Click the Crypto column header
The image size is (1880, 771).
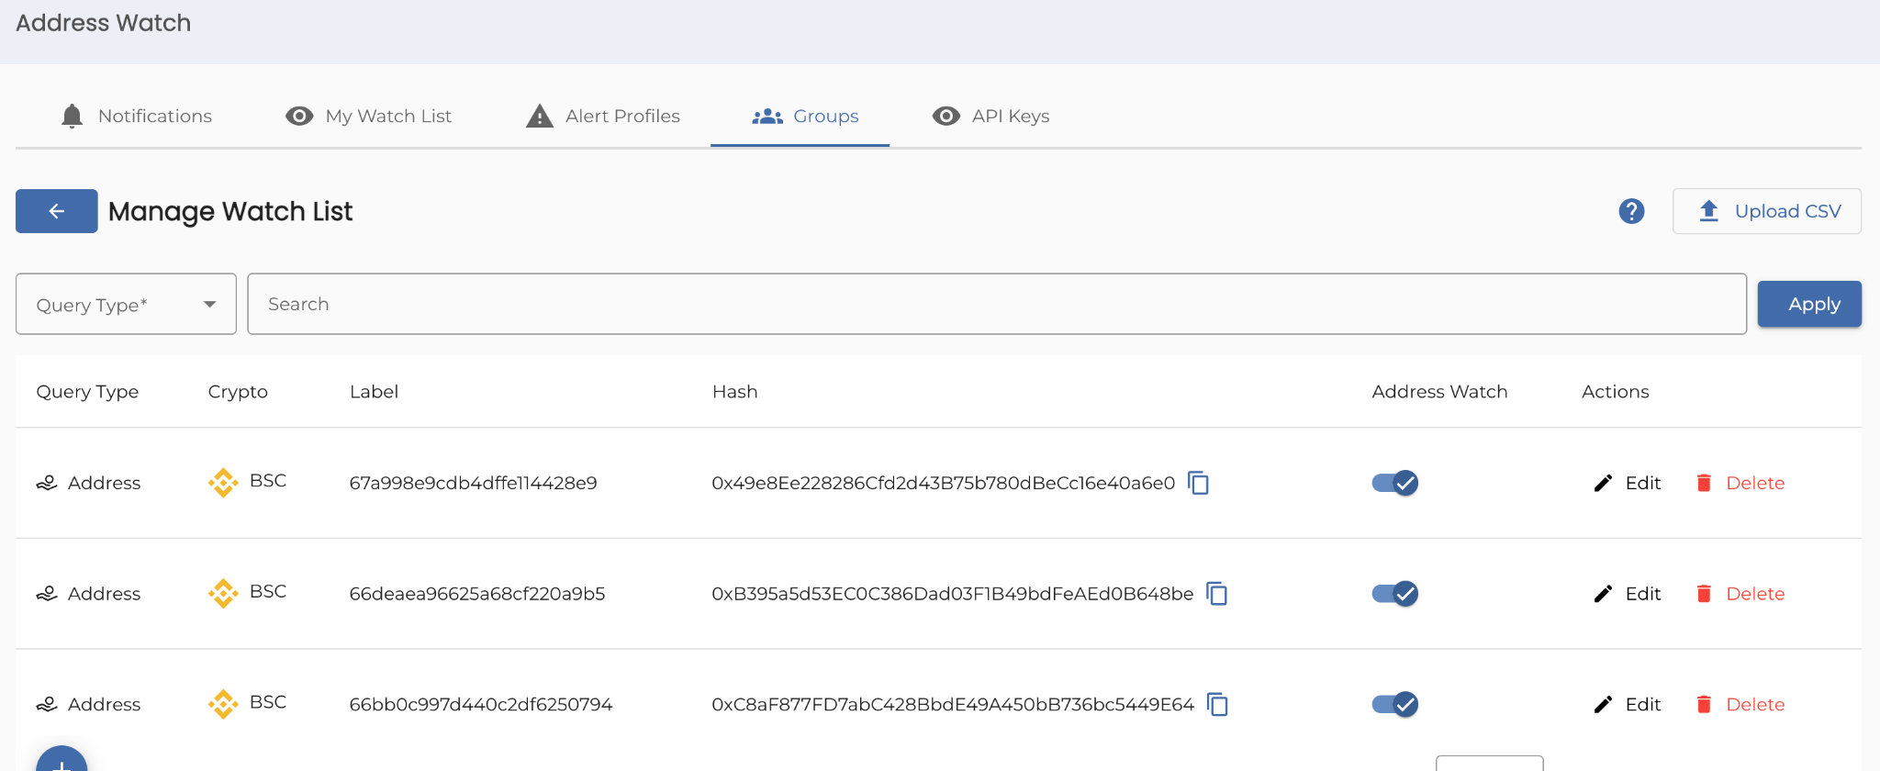(x=238, y=392)
